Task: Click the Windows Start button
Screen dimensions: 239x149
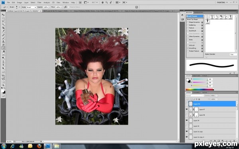Action: pos(4,146)
